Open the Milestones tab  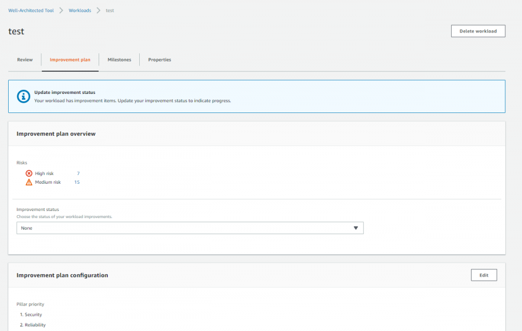[119, 60]
